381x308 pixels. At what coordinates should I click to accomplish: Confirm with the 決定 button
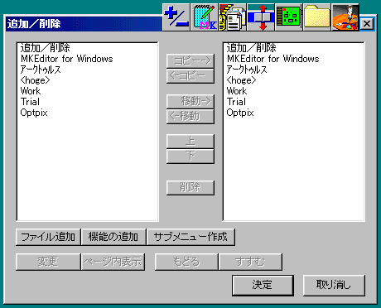coord(263,285)
